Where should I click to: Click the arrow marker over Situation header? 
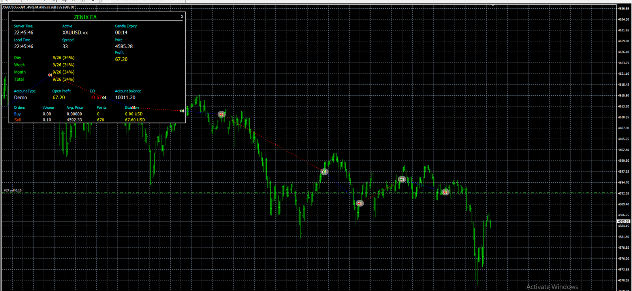(x=134, y=108)
